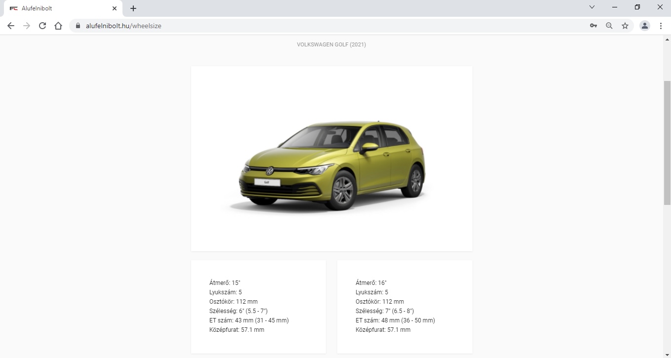Bookmark this page with star icon
Image resolution: width=671 pixels, height=358 pixels.
pos(625,26)
